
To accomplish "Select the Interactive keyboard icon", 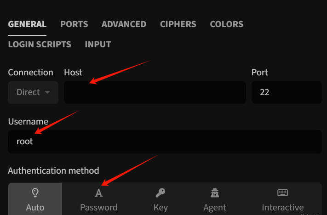I will (x=282, y=192).
